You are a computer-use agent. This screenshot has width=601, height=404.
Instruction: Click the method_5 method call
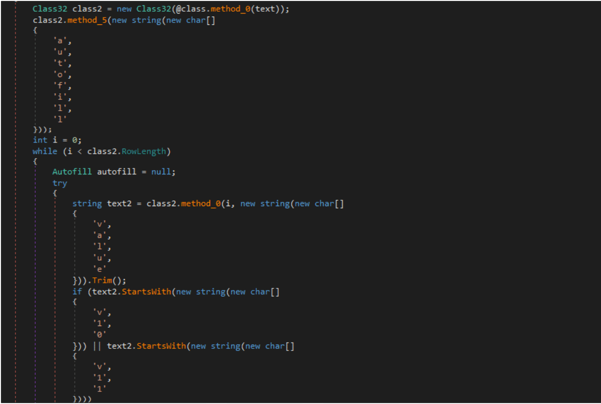point(87,20)
